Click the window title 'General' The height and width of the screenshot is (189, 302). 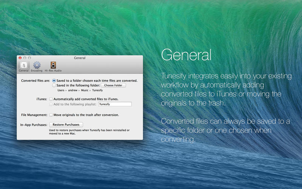80,58
